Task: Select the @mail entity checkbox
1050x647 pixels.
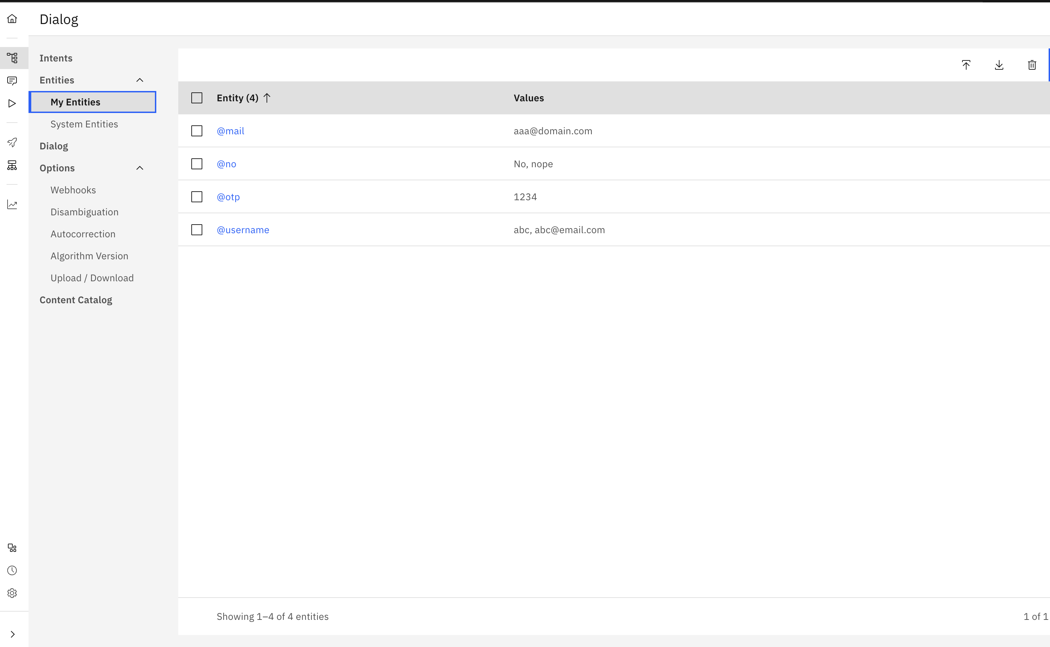Action: click(x=197, y=131)
